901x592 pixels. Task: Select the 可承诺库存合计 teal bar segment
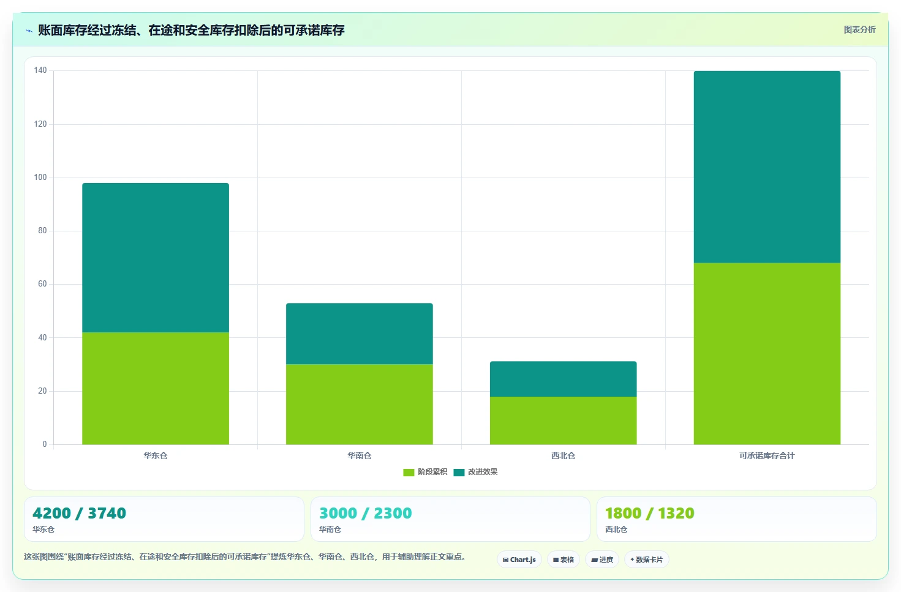(767, 167)
